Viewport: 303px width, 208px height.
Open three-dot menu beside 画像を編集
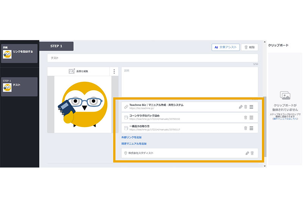[x=114, y=71]
